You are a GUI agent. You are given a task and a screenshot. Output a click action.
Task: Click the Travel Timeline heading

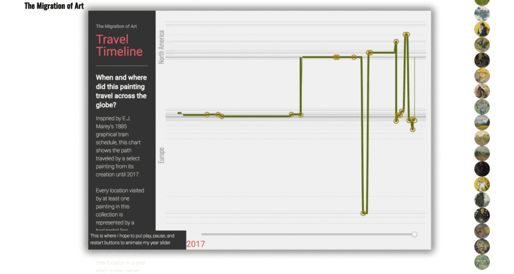tap(119, 46)
